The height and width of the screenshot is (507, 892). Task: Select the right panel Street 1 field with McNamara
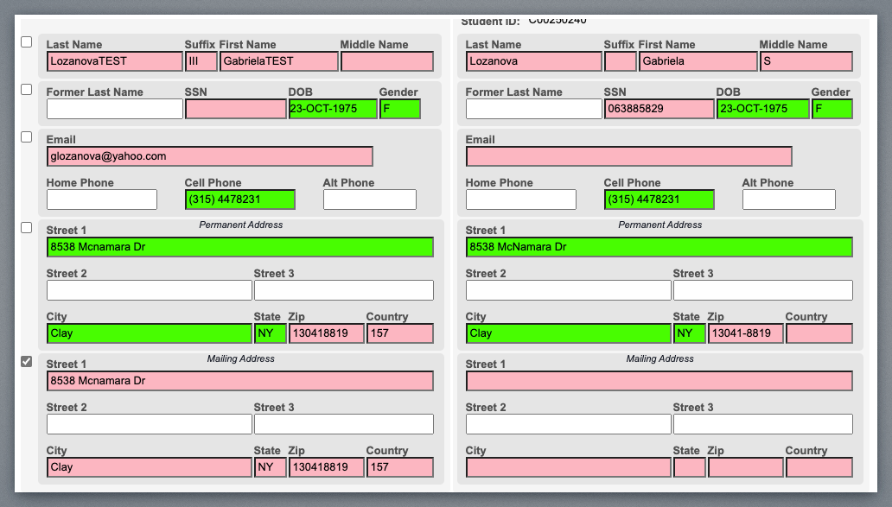click(659, 247)
